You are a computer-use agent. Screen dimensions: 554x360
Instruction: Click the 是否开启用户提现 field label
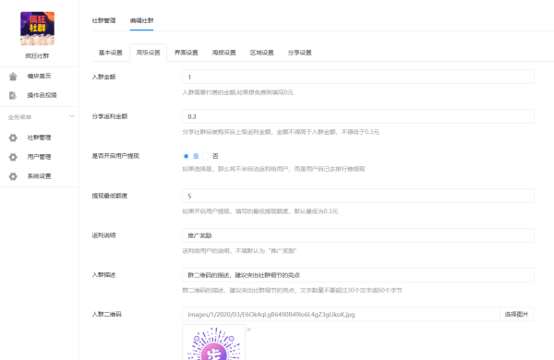pos(115,156)
